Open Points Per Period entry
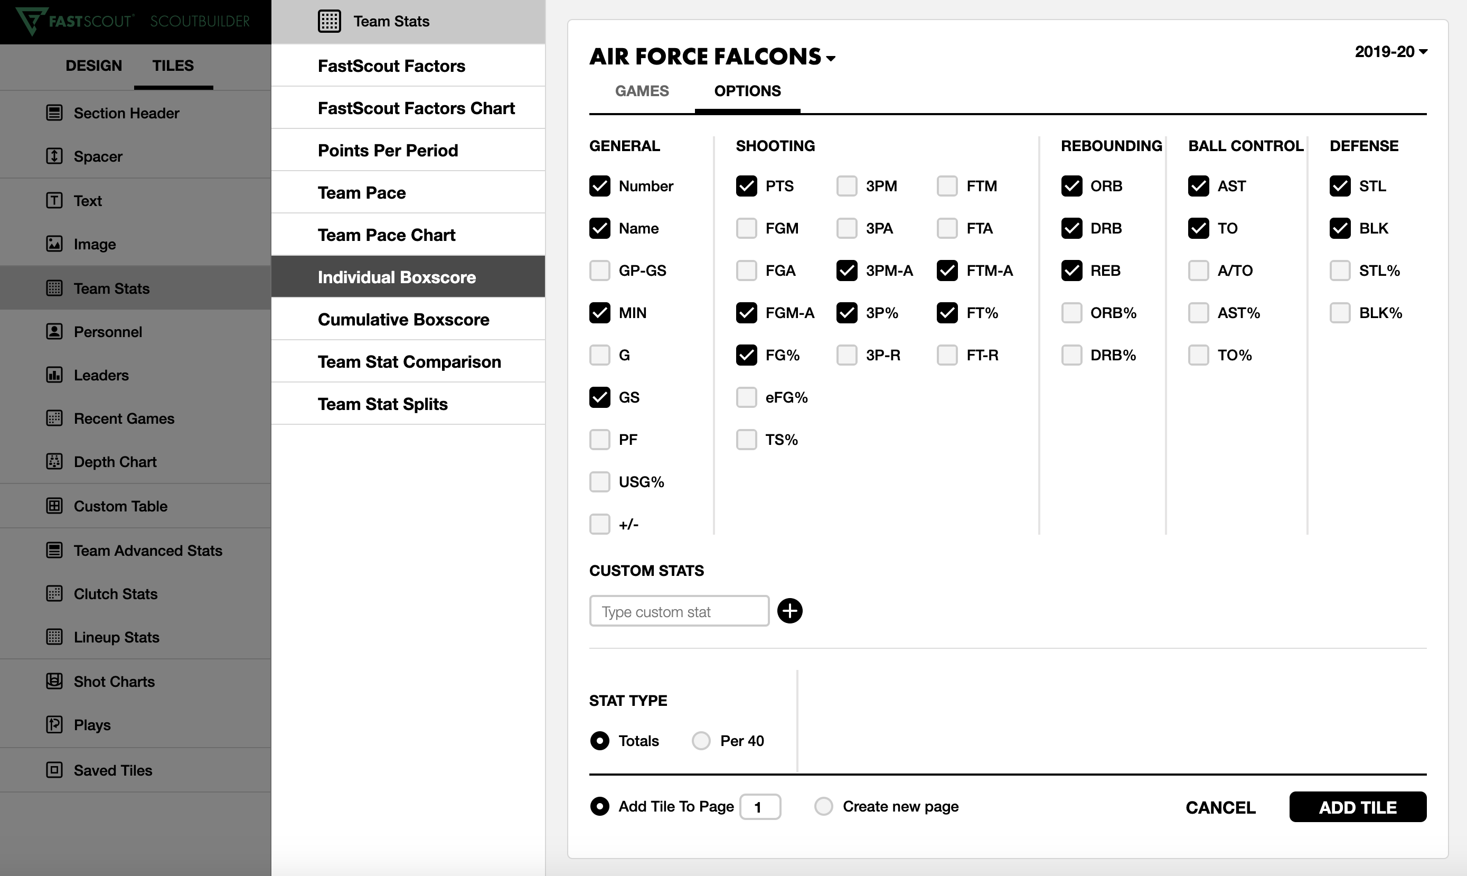Screen dimensions: 1467x876 (408, 151)
